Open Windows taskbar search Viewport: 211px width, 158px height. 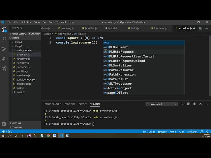[10, 136]
